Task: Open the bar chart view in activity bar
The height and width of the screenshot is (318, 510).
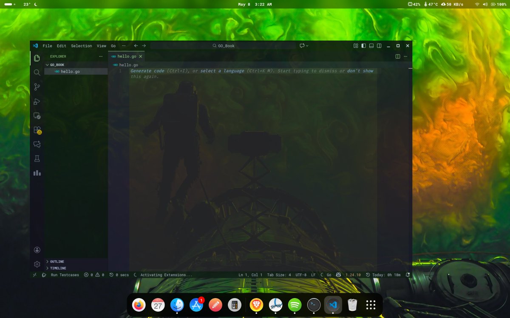Action: [x=37, y=173]
